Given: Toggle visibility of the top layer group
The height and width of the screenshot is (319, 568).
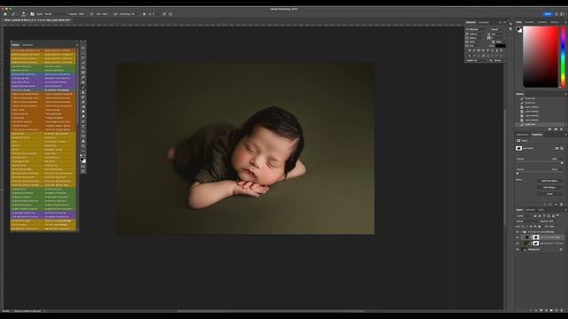Looking at the screenshot, I should pyautogui.click(x=517, y=232).
